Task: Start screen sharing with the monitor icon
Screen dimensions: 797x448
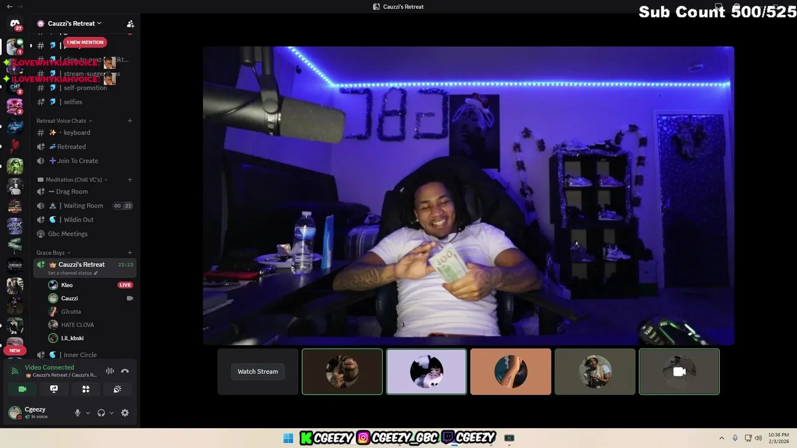Action: tap(54, 389)
